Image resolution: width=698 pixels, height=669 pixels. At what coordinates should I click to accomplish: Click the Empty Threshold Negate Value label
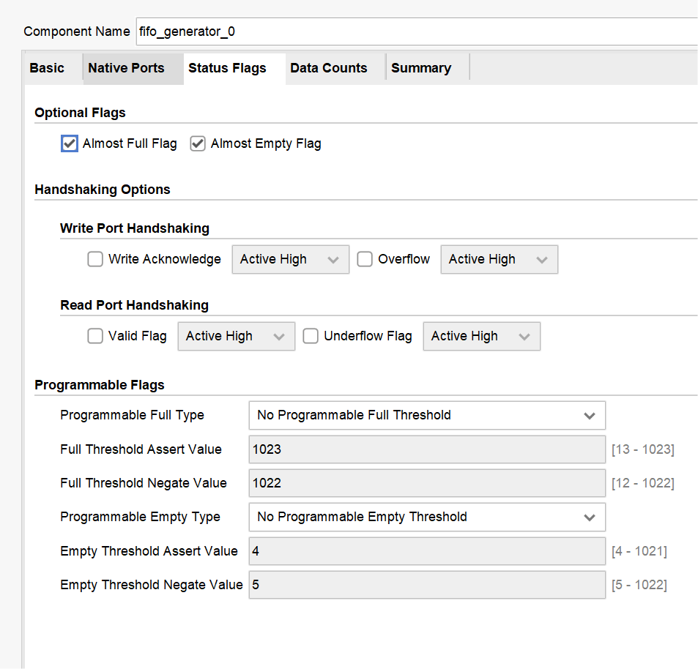pos(152,585)
